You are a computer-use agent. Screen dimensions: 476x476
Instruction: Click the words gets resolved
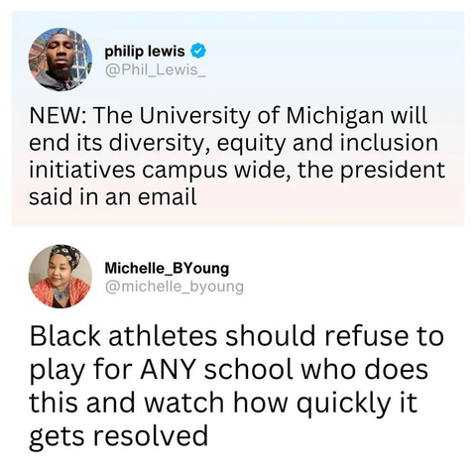(119, 436)
